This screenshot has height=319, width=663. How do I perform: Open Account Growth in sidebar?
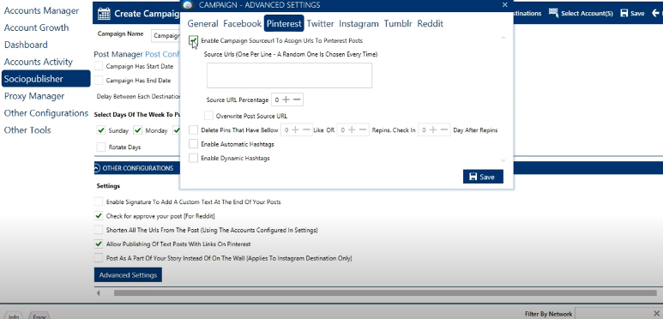click(36, 27)
